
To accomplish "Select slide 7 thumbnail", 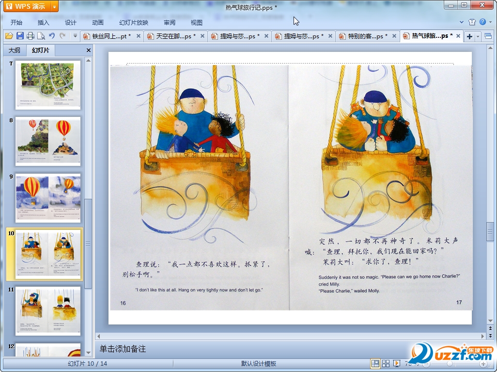I will 48,85.
